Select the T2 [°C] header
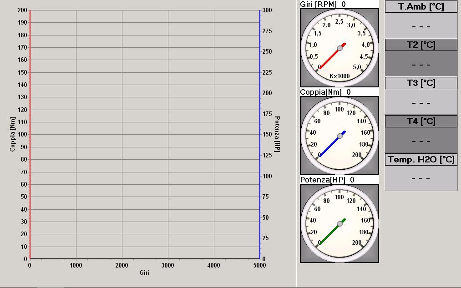Image resolution: width=461 pixels, height=288 pixels. [x=421, y=45]
